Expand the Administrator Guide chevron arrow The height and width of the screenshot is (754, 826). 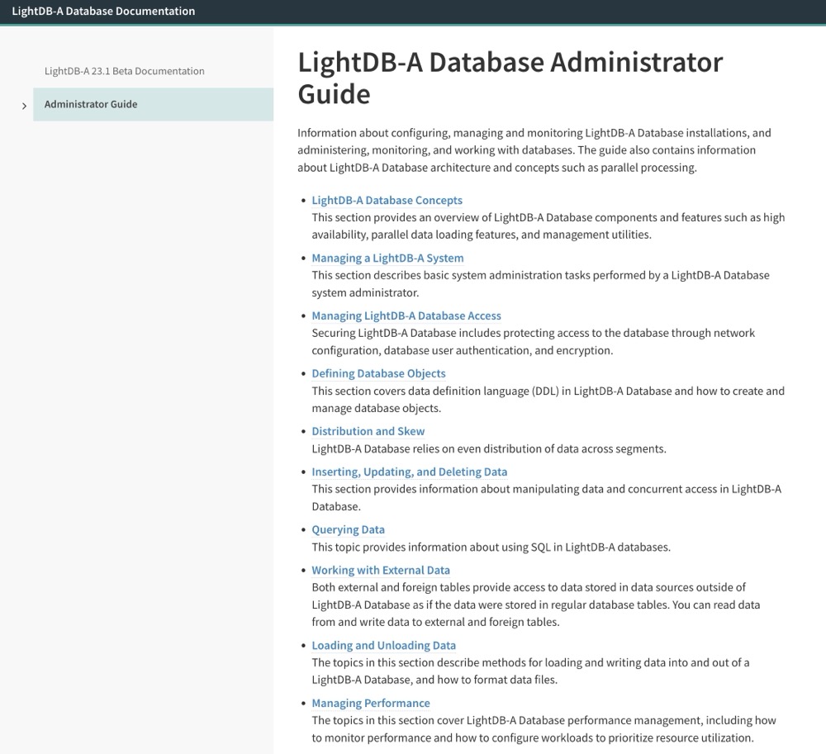click(24, 106)
